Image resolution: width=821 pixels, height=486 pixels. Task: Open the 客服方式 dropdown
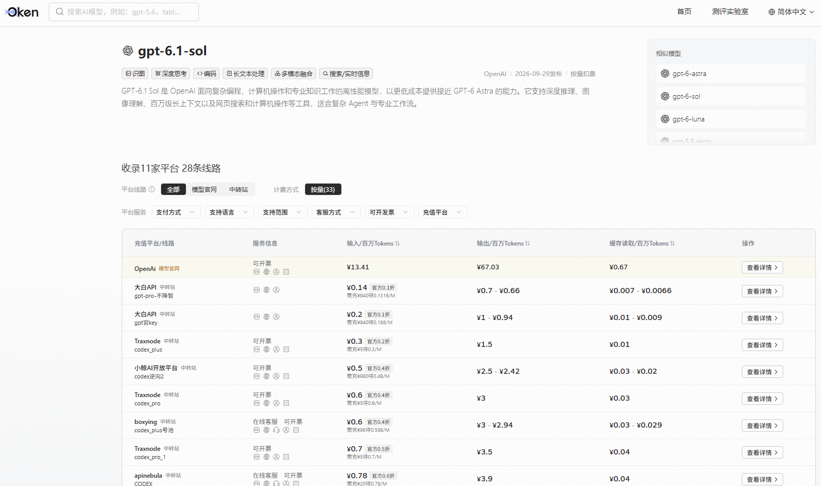[336, 212]
